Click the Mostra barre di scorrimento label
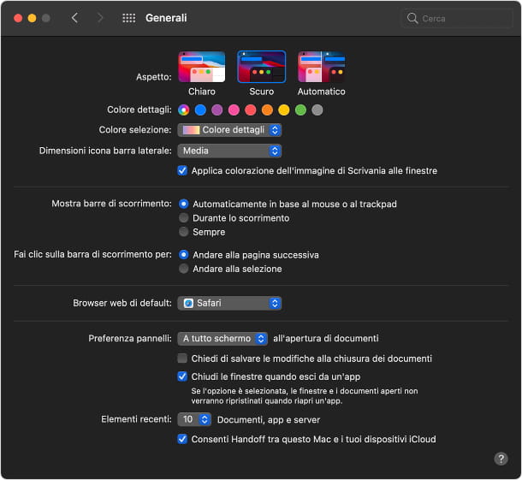522x480 pixels. point(111,204)
